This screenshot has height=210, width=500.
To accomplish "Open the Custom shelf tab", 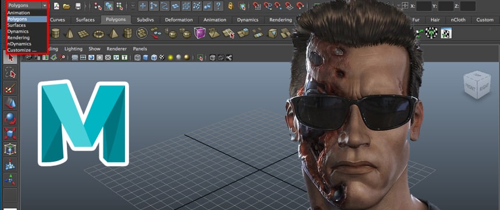I will point(485,20).
